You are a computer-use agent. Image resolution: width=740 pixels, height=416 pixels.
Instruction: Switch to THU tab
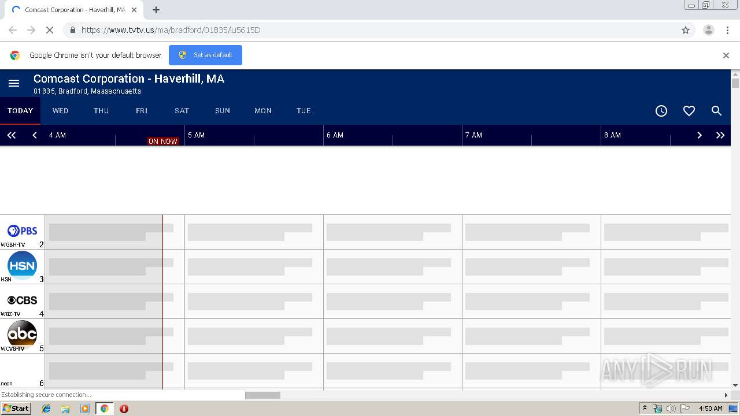(x=101, y=111)
